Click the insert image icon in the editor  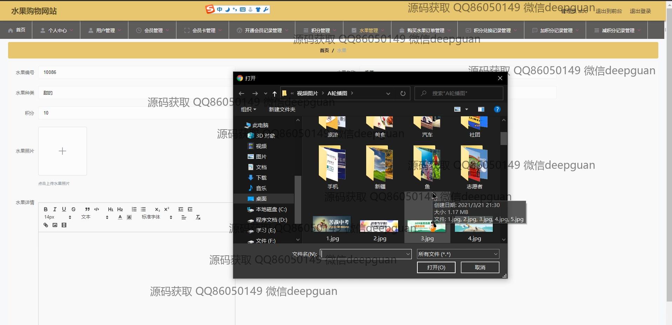pyautogui.click(x=55, y=225)
